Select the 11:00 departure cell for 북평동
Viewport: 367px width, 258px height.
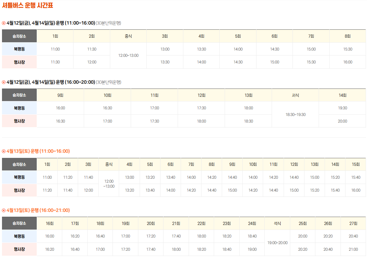click(56, 49)
